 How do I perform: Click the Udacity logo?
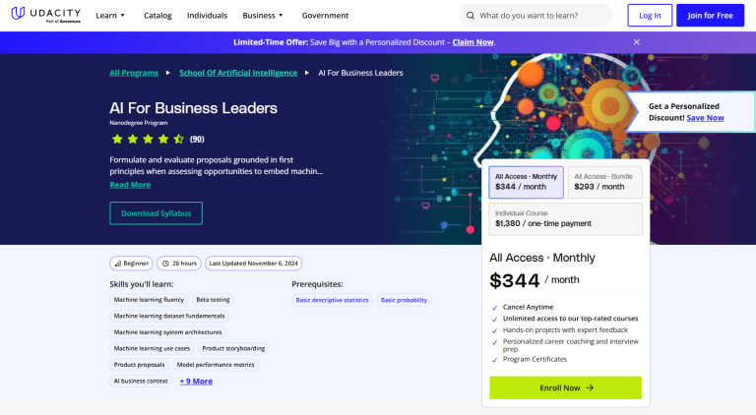[x=46, y=15]
